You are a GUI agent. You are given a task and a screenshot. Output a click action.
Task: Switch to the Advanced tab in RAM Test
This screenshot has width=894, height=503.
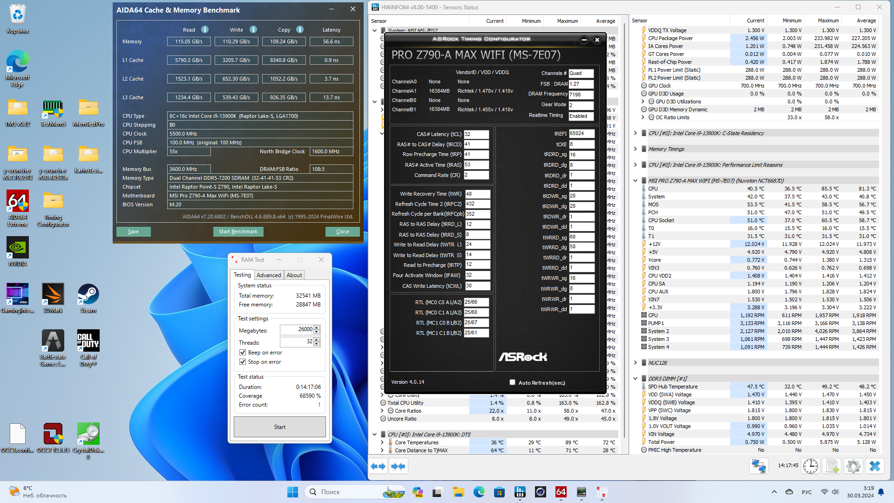pos(269,275)
